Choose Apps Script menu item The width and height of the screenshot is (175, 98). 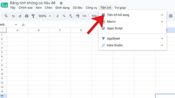coord(133,28)
